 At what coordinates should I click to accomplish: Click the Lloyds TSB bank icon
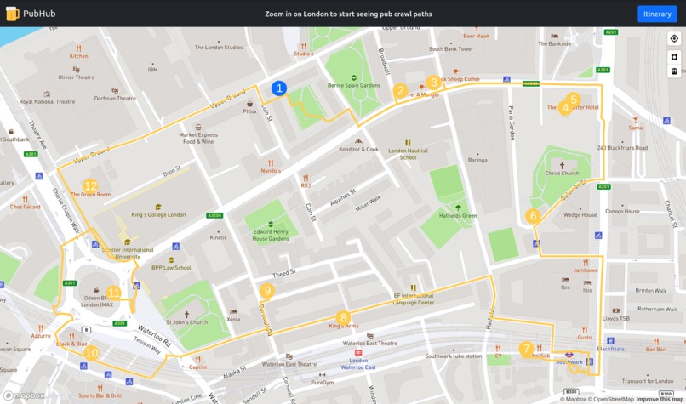click(x=615, y=311)
